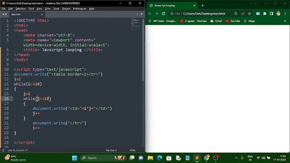
Task: Open the File menu in Sublime Text
Action: coord(4,9)
